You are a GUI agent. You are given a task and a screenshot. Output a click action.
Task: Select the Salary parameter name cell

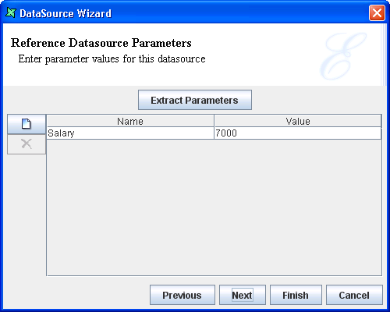coord(130,133)
